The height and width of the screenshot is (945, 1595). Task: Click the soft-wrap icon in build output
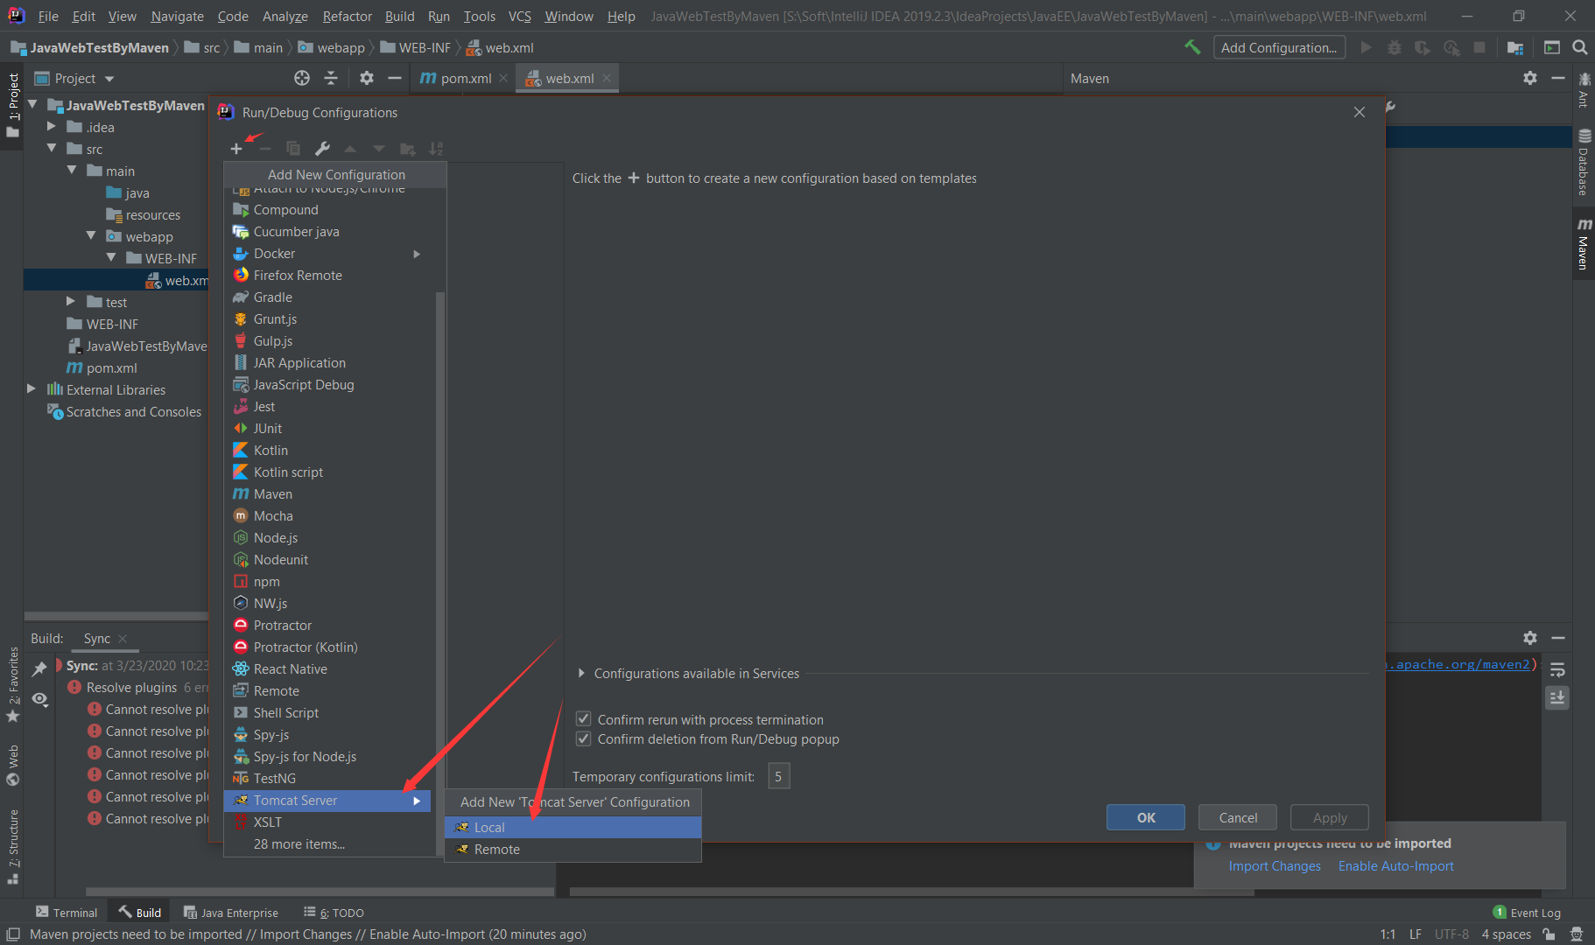pos(1557,669)
